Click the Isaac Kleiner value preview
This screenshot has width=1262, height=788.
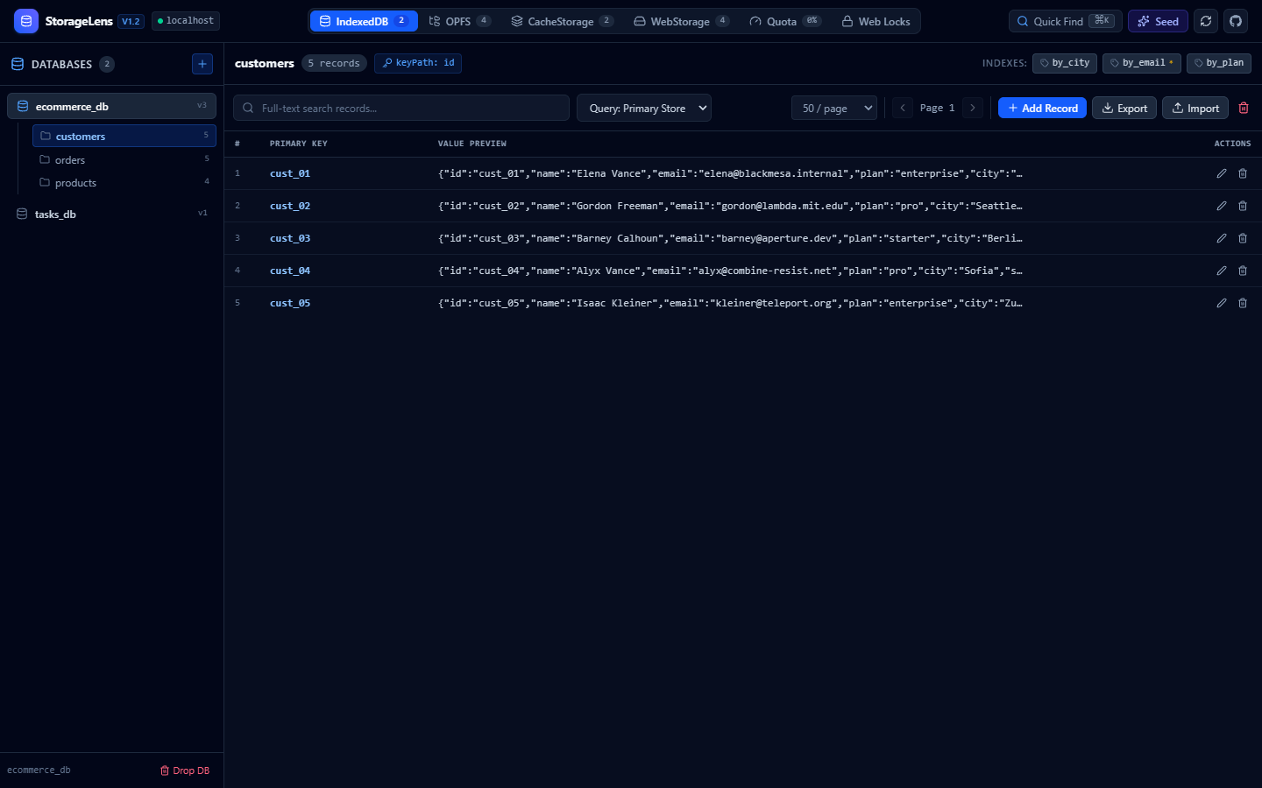tap(730, 303)
